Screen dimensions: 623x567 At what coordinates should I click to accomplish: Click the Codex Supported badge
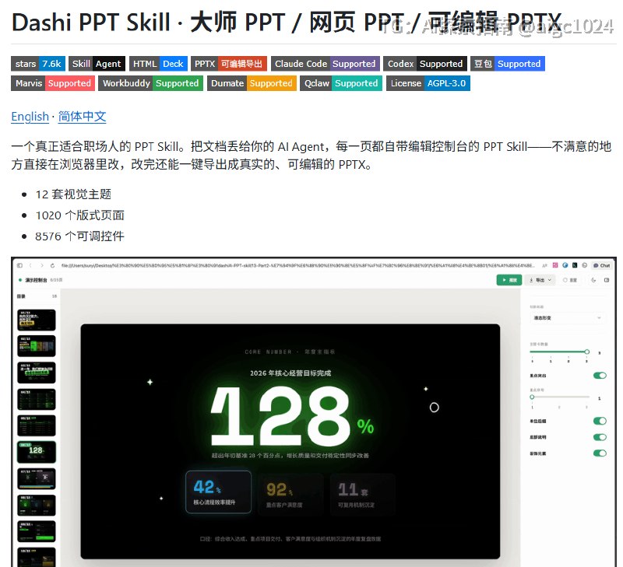point(425,64)
